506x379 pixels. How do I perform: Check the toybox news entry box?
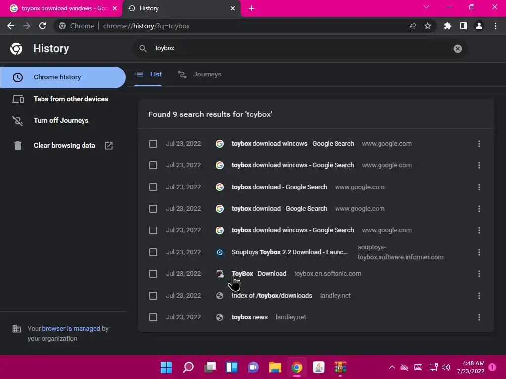pyautogui.click(x=153, y=317)
